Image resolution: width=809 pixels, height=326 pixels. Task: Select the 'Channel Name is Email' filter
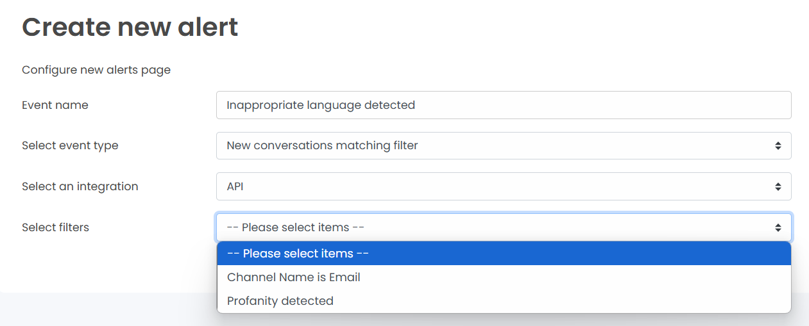(504, 277)
